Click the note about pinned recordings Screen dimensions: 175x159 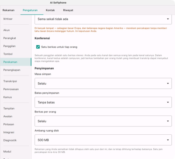tap(98, 151)
